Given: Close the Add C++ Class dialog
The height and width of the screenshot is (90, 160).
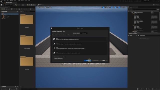Looking at the screenshot, I should (108, 28).
